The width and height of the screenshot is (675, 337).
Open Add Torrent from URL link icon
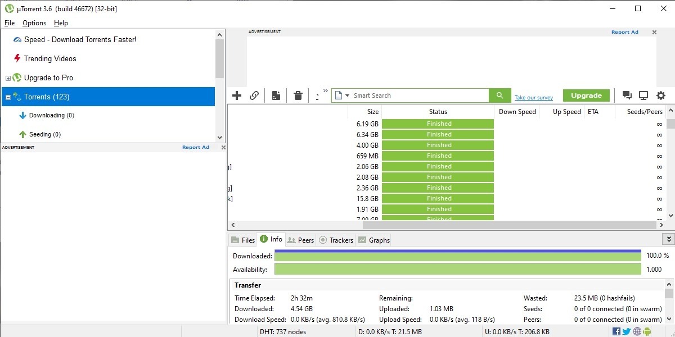tap(254, 95)
